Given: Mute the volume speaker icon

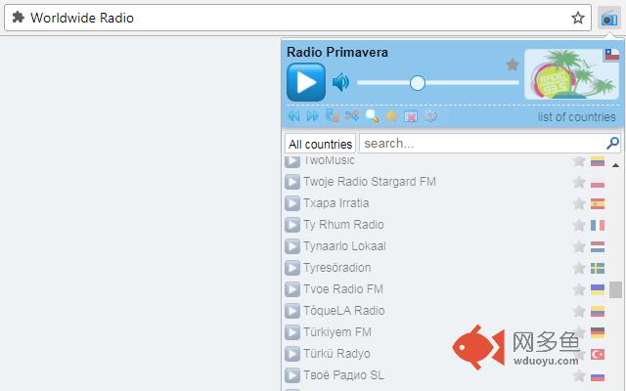Looking at the screenshot, I should click(340, 82).
